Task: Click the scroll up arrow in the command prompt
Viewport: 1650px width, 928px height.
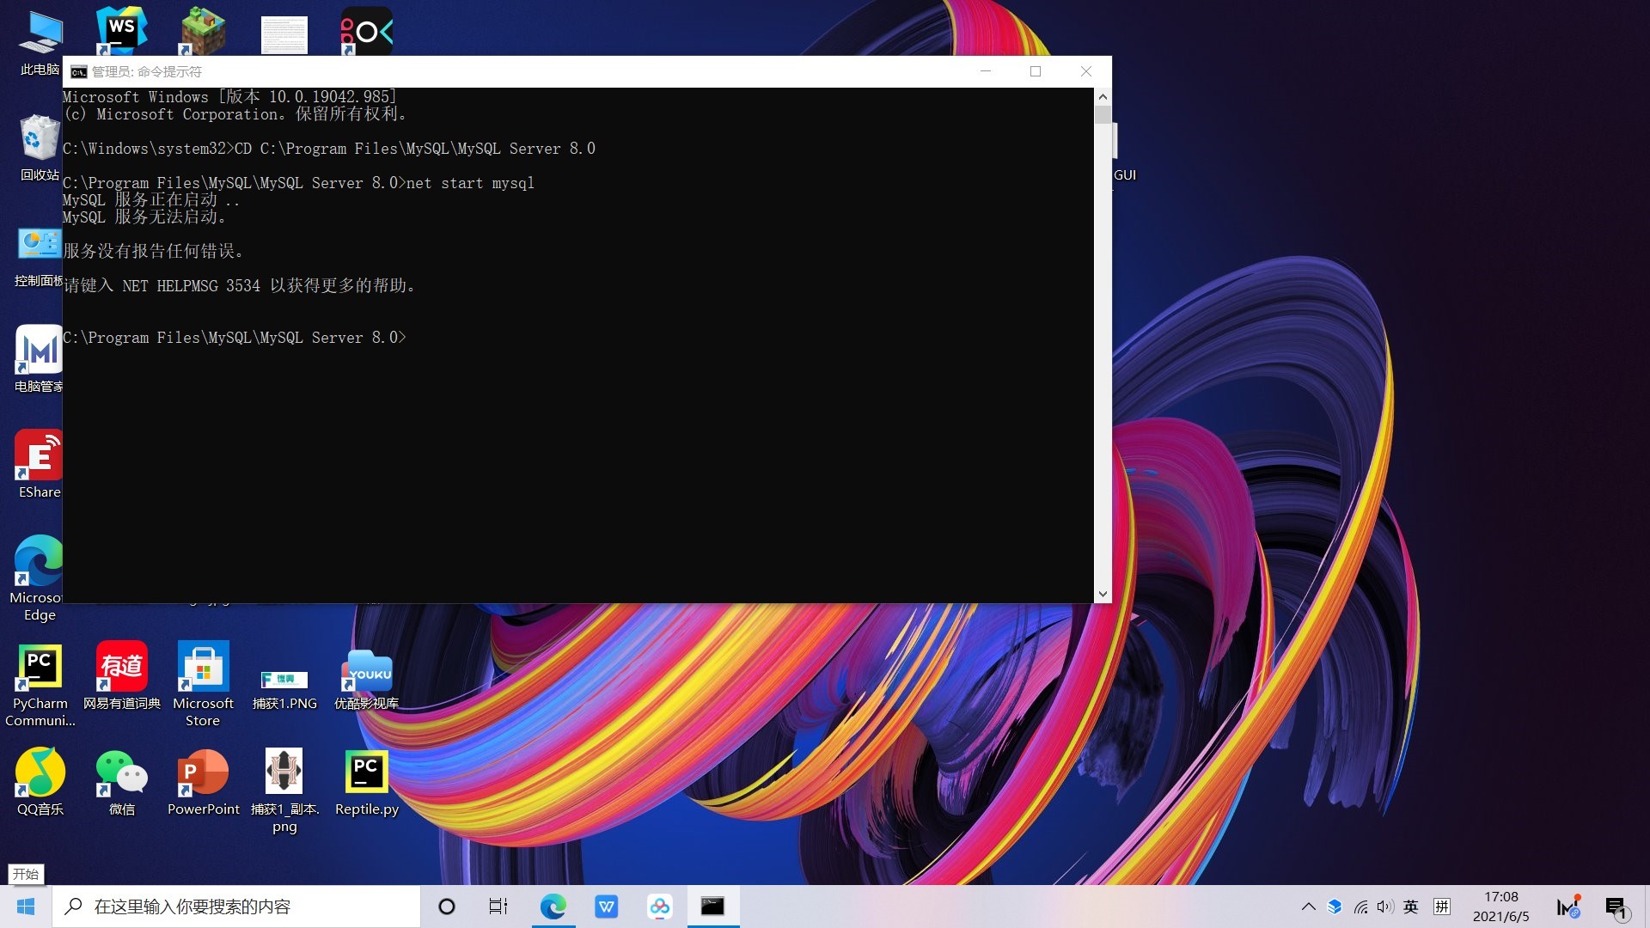Action: point(1103,96)
